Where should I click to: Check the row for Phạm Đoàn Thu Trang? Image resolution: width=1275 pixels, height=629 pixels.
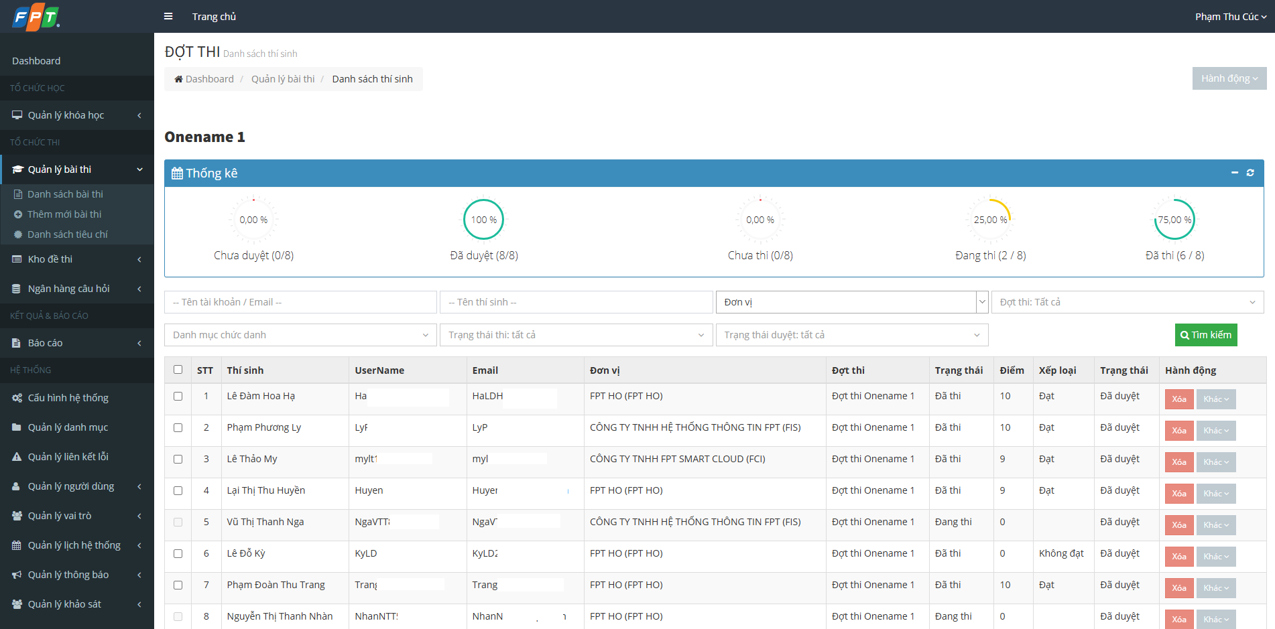coord(178,585)
